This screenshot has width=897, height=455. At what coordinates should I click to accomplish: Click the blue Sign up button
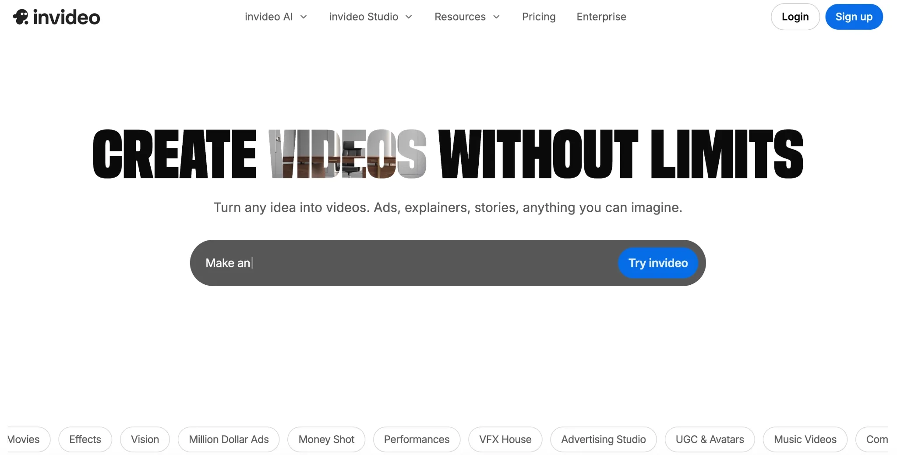coord(854,17)
